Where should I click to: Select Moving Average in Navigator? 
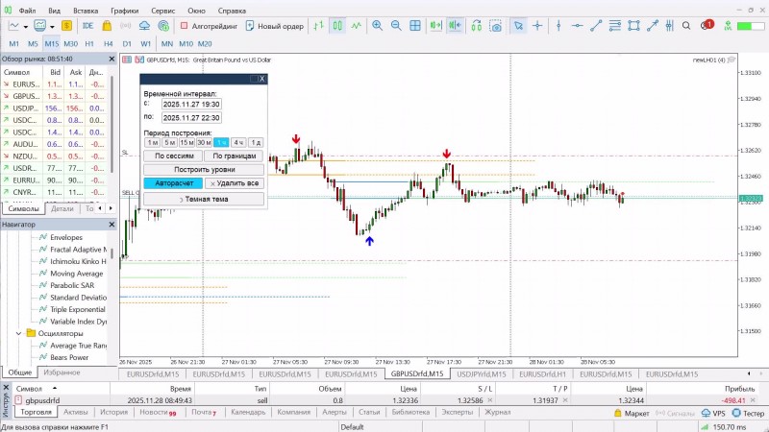click(77, 274)
